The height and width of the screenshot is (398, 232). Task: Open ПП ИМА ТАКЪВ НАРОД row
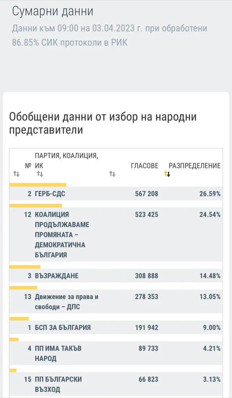116,353
